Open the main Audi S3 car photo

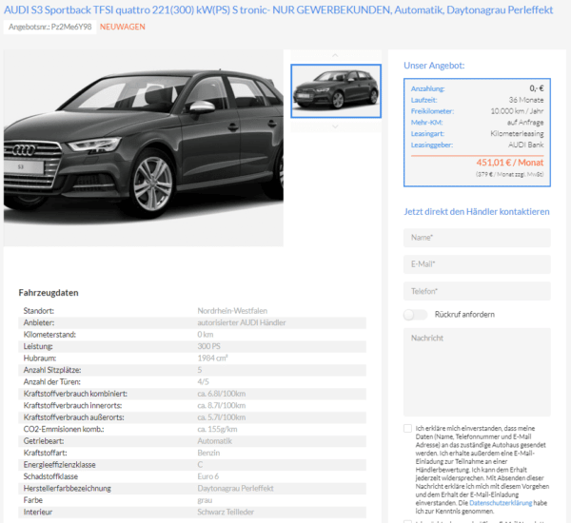[144, 147]
